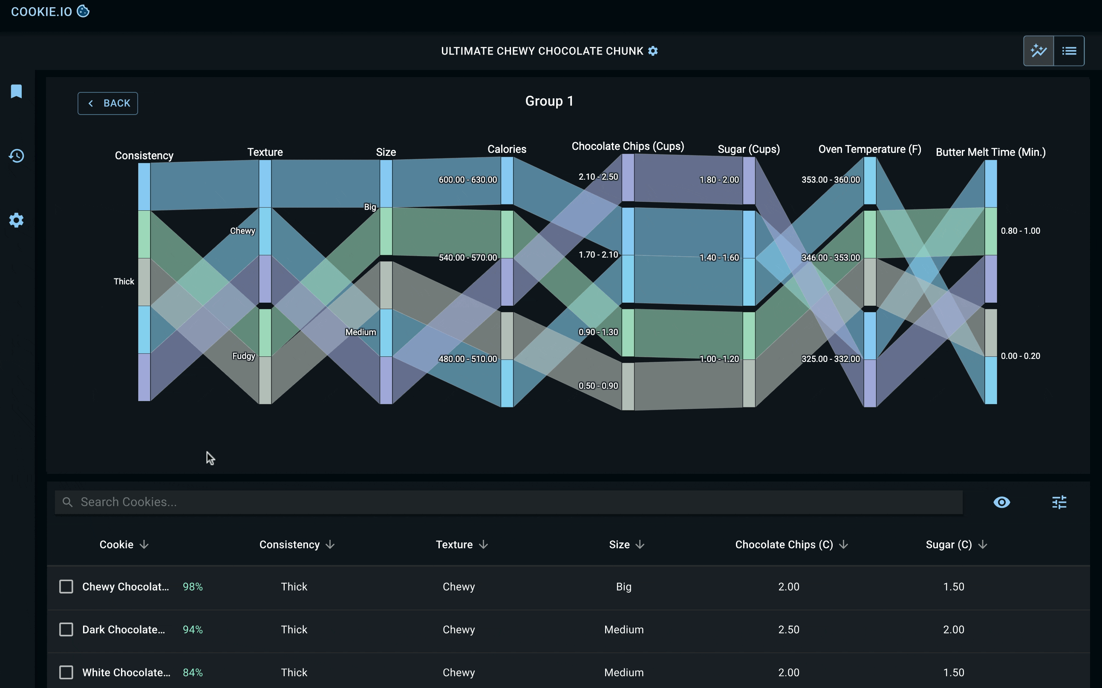The width and height of the screenshot is (1102, 688).
Task: Open the table filter sliders icon
Action: [x=1059, y=502]
